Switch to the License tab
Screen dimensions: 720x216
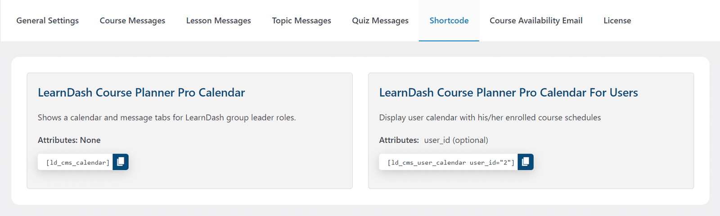[617, 21]
